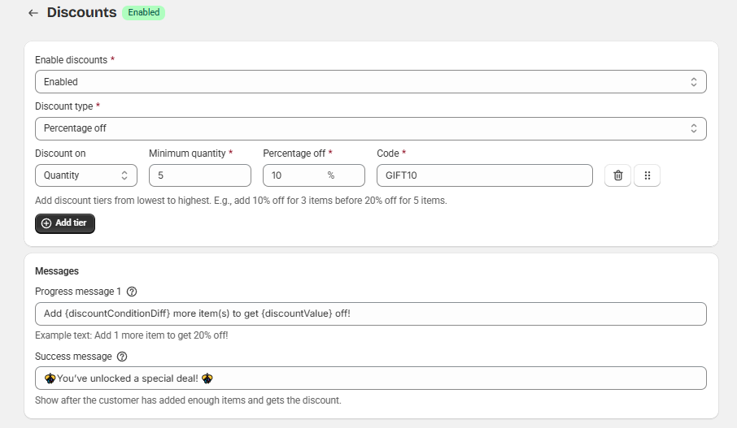737x428 pixels.
Task: Click the help icon beside Progress message 1
Action: tap(132, 292)
